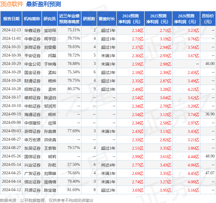Viewport: 216px width, 203px height.
Task: Click the 2024-05-26 date cell
Action: click(11, 156)
